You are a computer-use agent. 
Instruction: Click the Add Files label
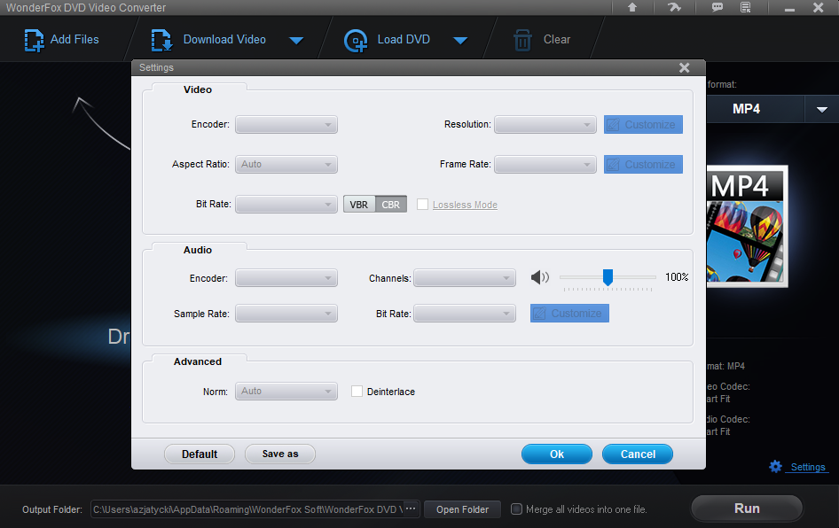pyautogui.click(x=74, y=40)
